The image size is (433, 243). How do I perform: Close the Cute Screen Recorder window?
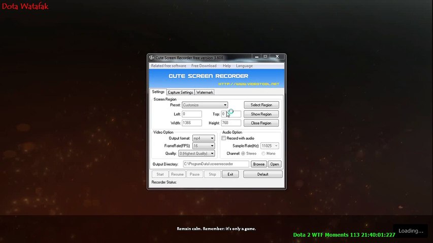pyautogui.click(x=277, y=57)
